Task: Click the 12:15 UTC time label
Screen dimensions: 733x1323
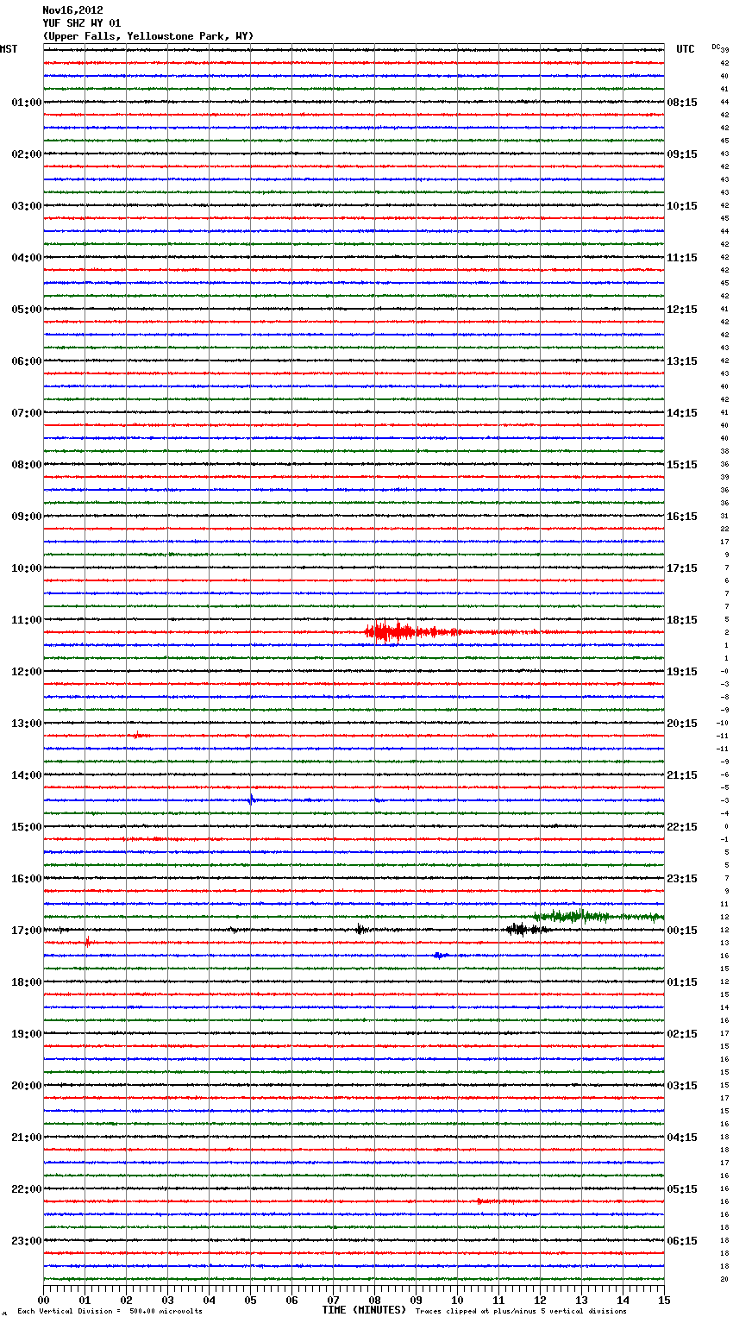Action: coord(682,310)
